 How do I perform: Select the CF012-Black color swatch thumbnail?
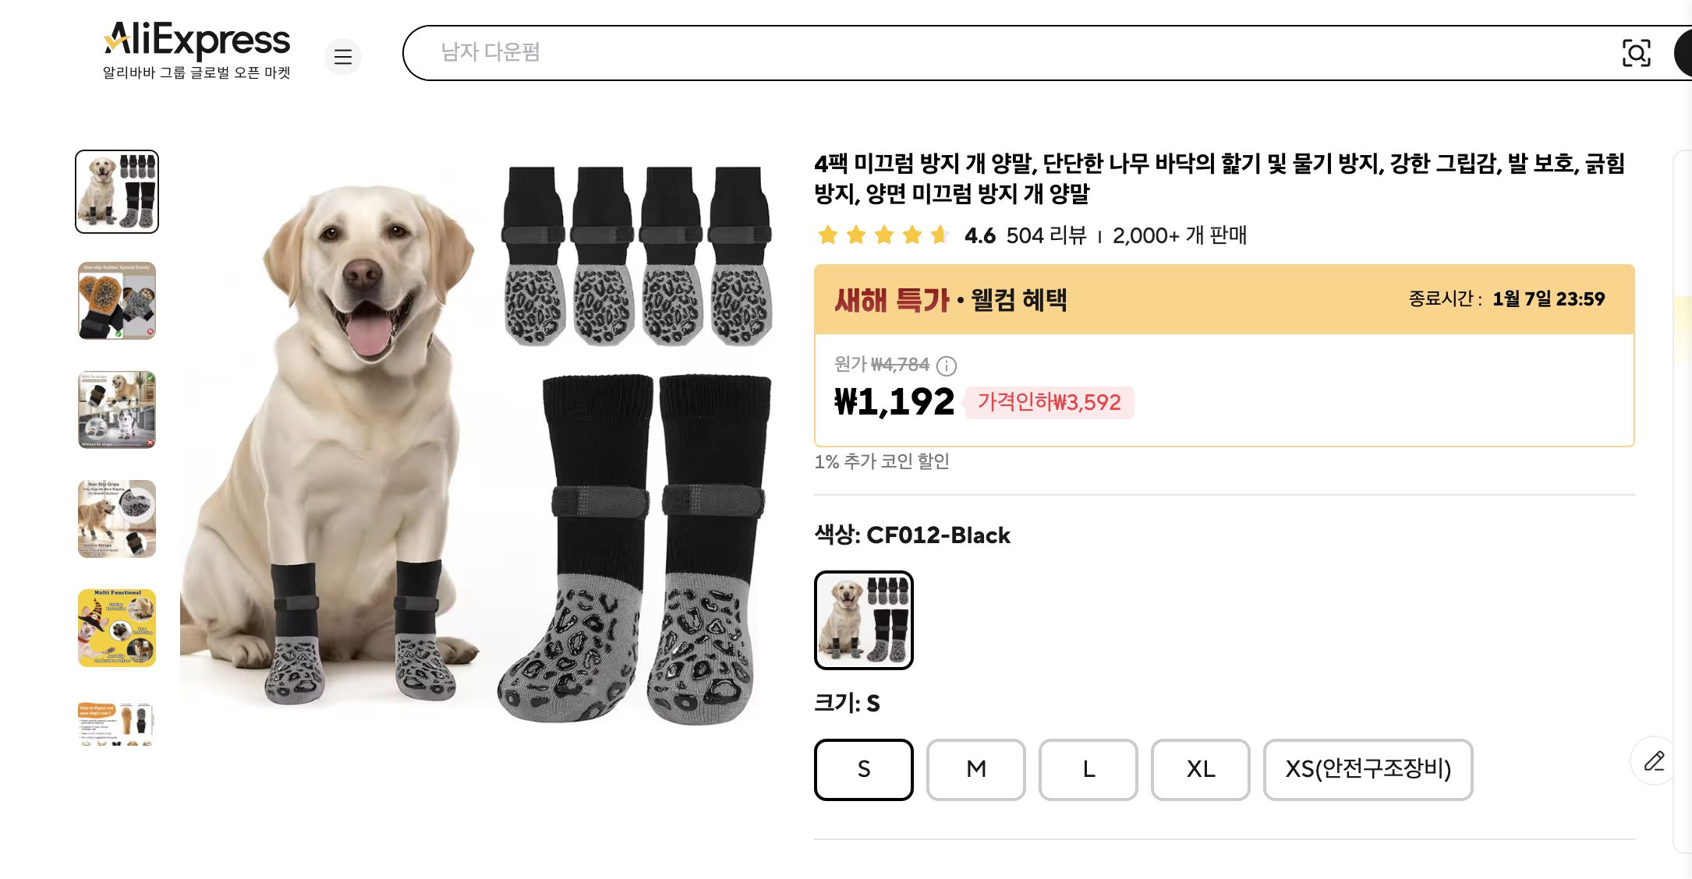point(862,620)
